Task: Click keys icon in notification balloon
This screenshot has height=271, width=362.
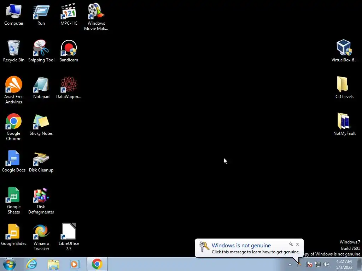Action: [x=204, y=247]
